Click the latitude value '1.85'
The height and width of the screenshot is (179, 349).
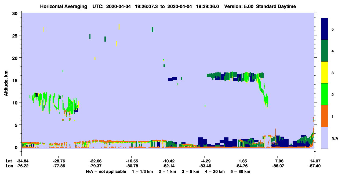click(x=241, y=161)
